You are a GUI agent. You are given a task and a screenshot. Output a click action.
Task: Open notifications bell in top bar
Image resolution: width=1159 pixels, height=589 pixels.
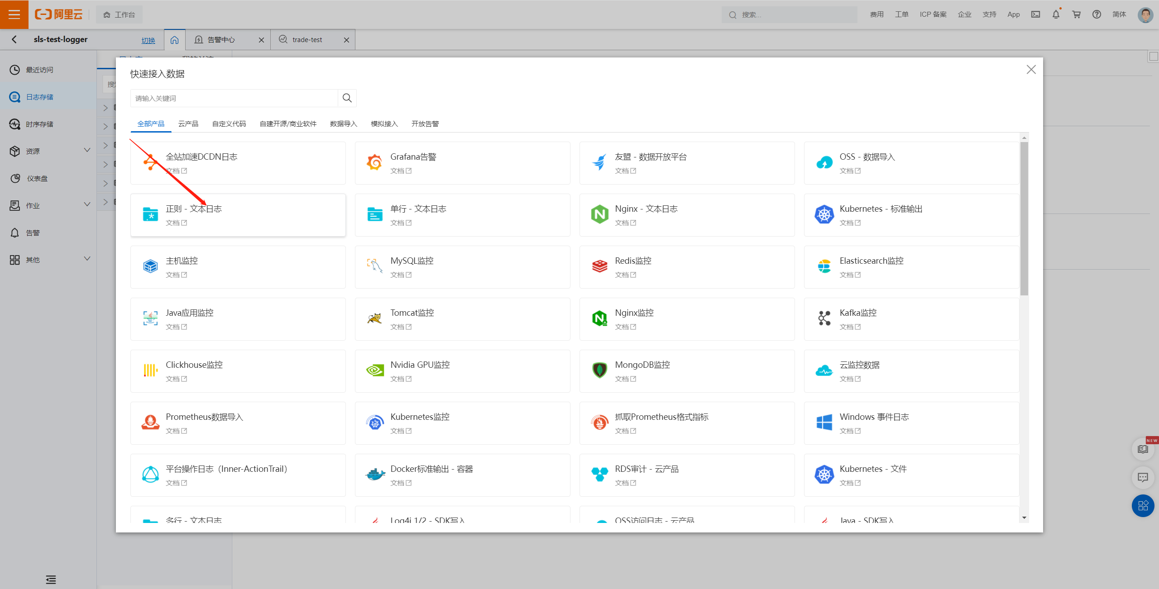1056,14
